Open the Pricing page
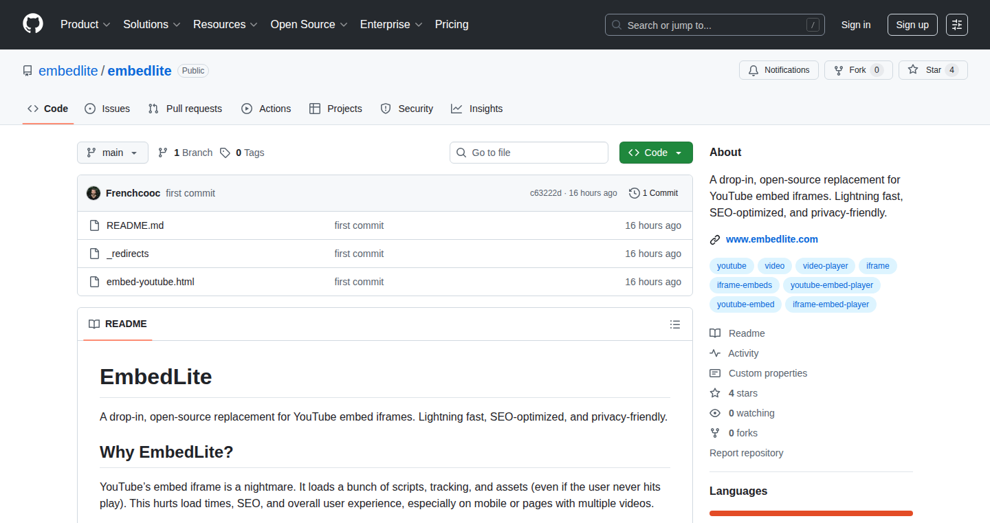 (x=452, y=25)
